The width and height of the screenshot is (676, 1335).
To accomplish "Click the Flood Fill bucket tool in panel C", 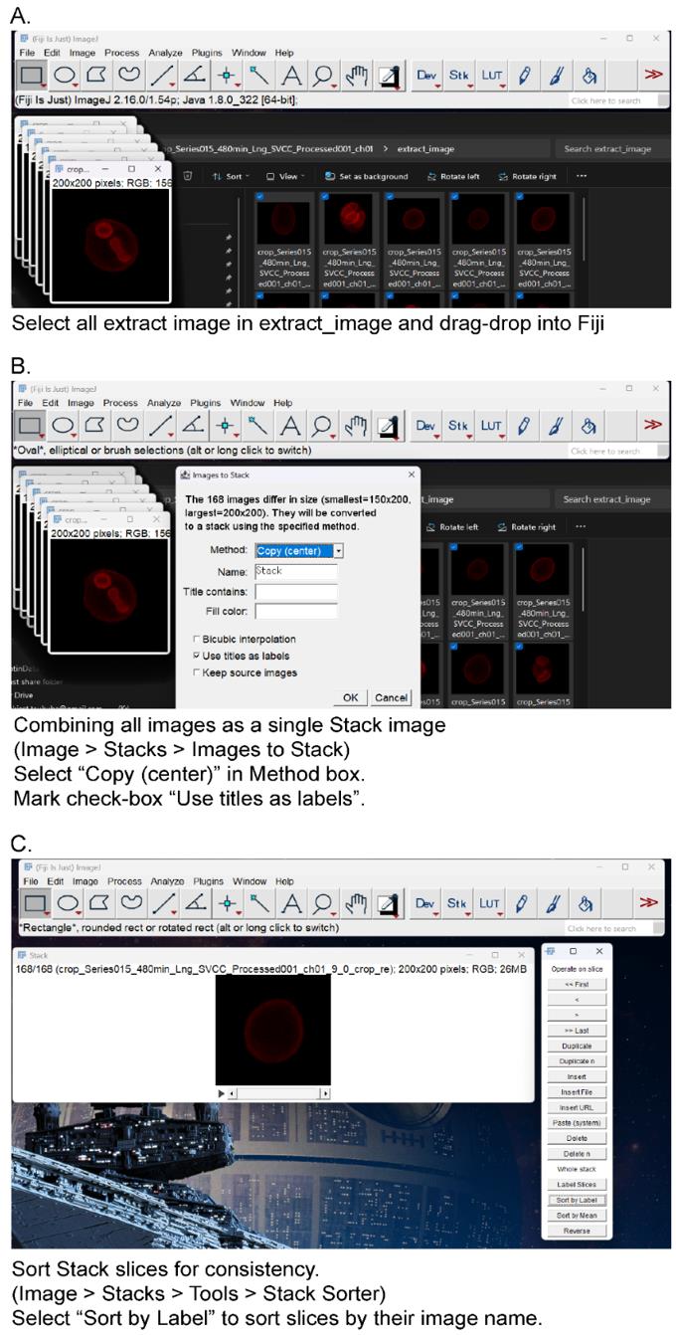I will [x=589, y=902].
